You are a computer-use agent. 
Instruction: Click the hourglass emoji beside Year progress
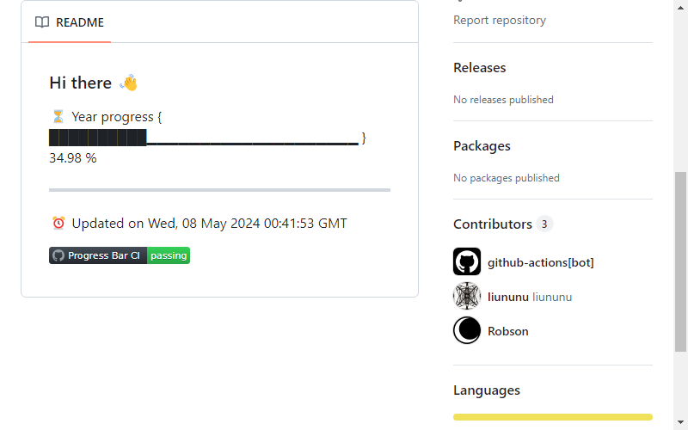point(58,117)
